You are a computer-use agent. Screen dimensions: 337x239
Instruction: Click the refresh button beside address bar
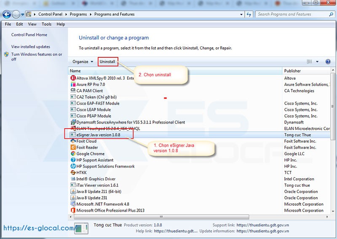(x=249, y=14)
